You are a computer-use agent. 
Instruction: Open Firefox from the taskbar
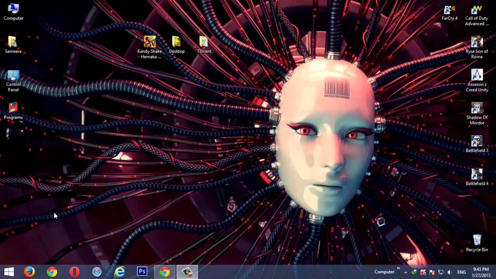coord(29,272)
